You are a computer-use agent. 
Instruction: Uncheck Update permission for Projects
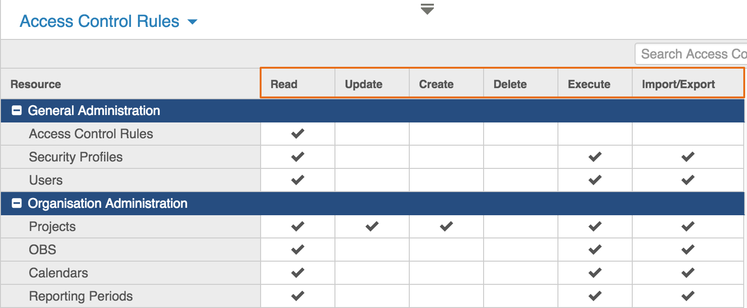(372, 226)
